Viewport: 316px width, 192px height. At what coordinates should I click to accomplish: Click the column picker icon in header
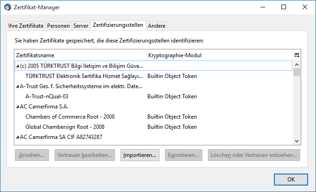[x=297, y=55]
